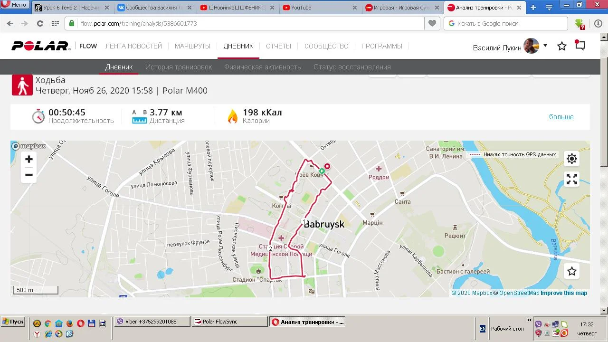Open the Polar FlowSync taskbar window

(x=229, y=322)
